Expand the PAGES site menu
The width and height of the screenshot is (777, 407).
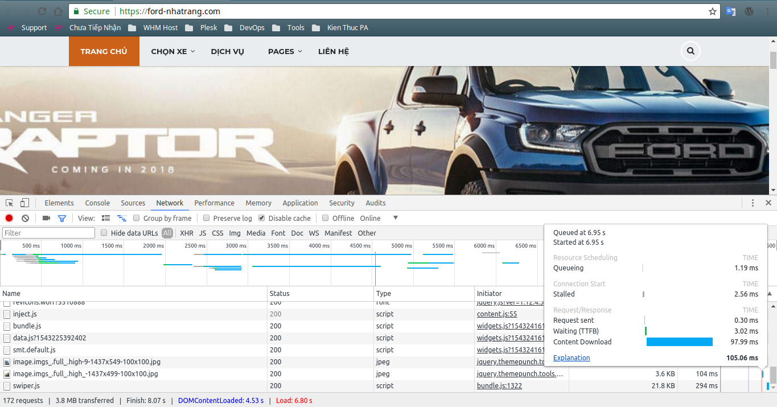[285, 51]
